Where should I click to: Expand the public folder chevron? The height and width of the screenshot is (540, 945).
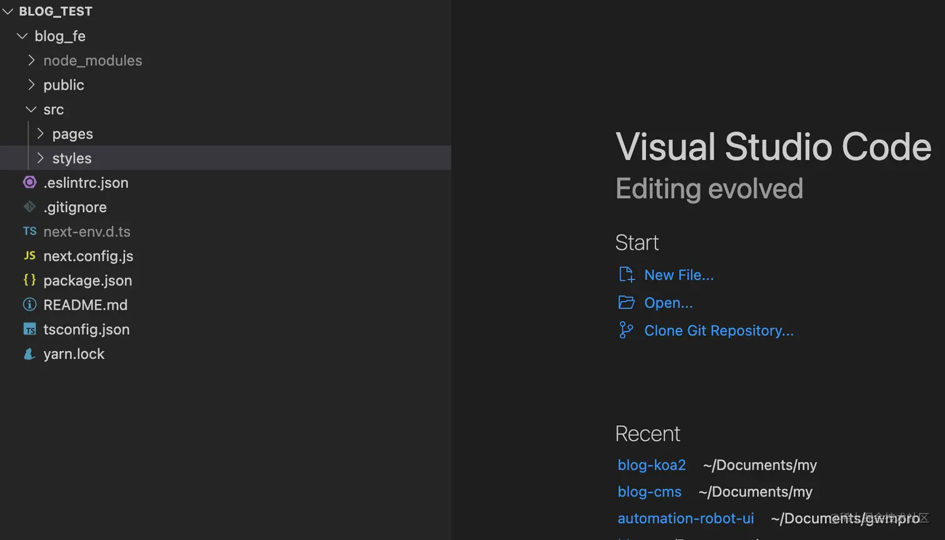[x=31, y=85]
